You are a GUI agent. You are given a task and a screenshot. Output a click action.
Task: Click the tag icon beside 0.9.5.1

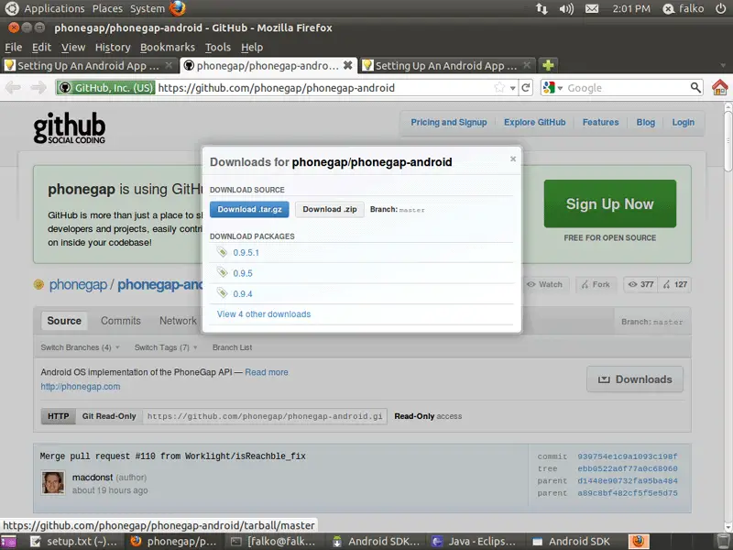[222, 252]
